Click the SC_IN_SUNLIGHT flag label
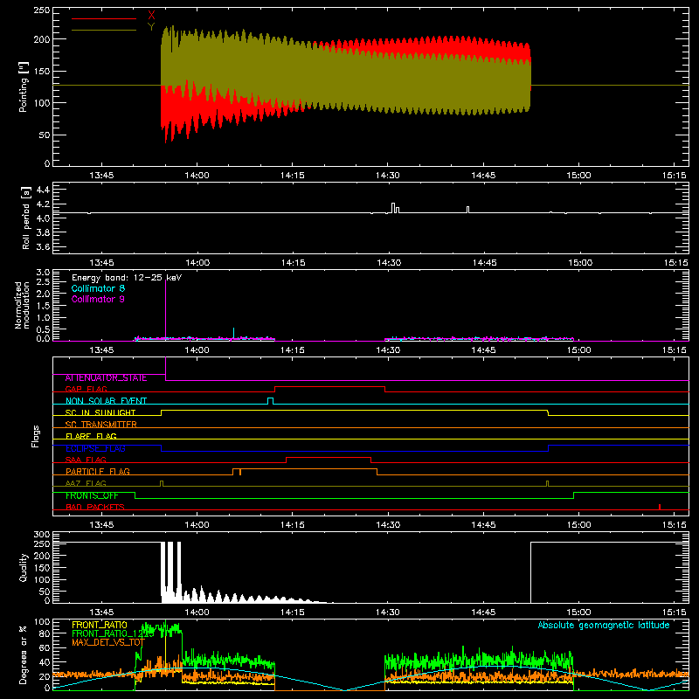699x699 pixels. coord(100,412)
